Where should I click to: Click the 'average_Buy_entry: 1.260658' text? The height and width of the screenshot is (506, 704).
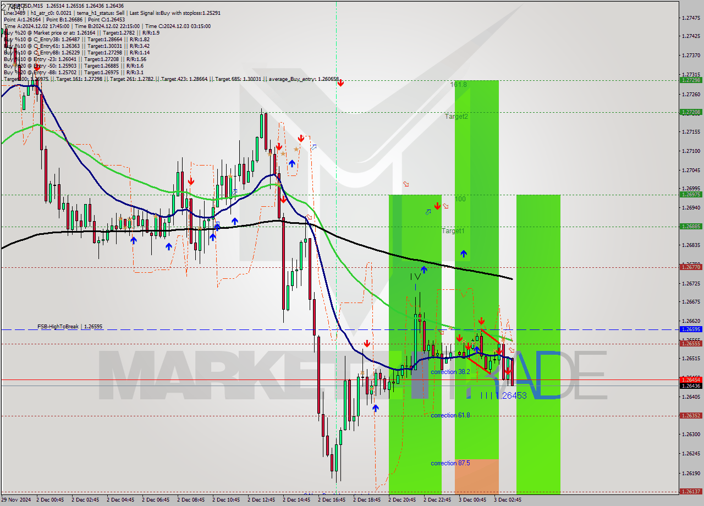point(304,79)
